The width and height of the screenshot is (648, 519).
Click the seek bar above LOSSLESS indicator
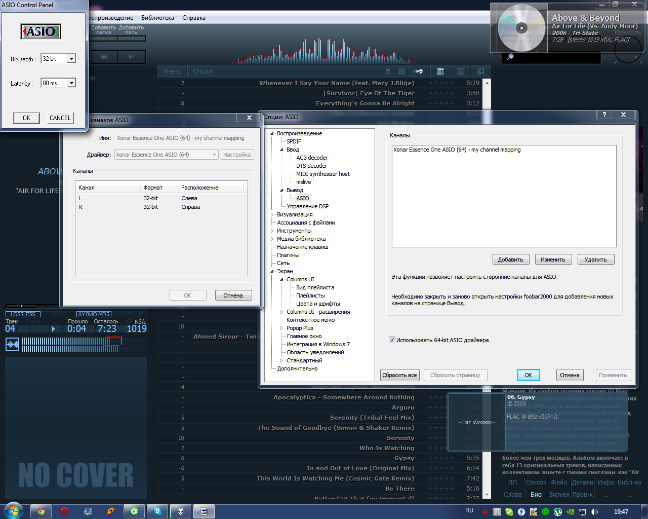pos(33,306)
